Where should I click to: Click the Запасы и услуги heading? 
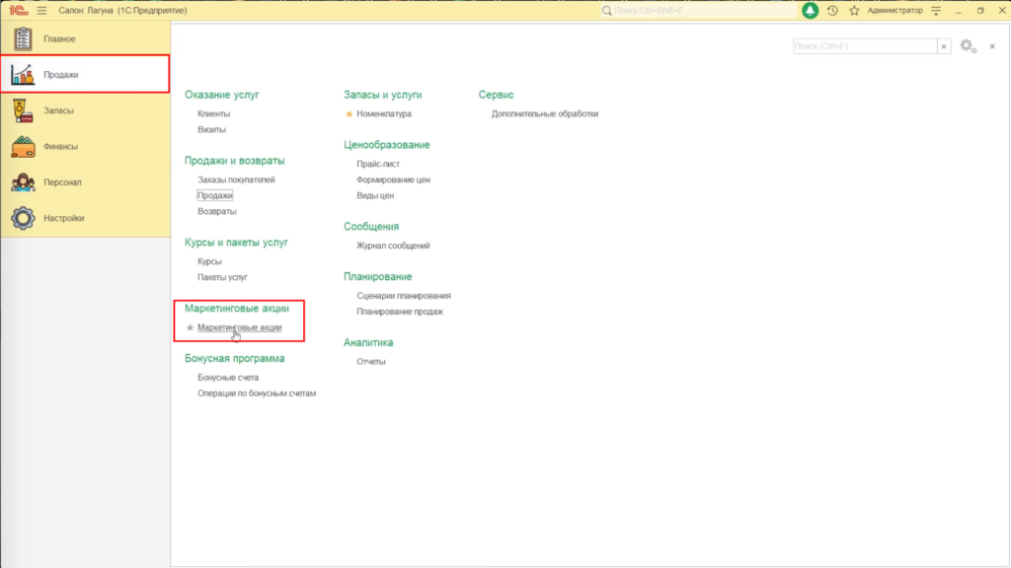click(383, 95)
